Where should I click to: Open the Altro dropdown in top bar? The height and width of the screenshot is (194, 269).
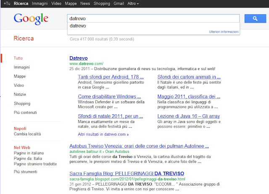coord(133,3)
